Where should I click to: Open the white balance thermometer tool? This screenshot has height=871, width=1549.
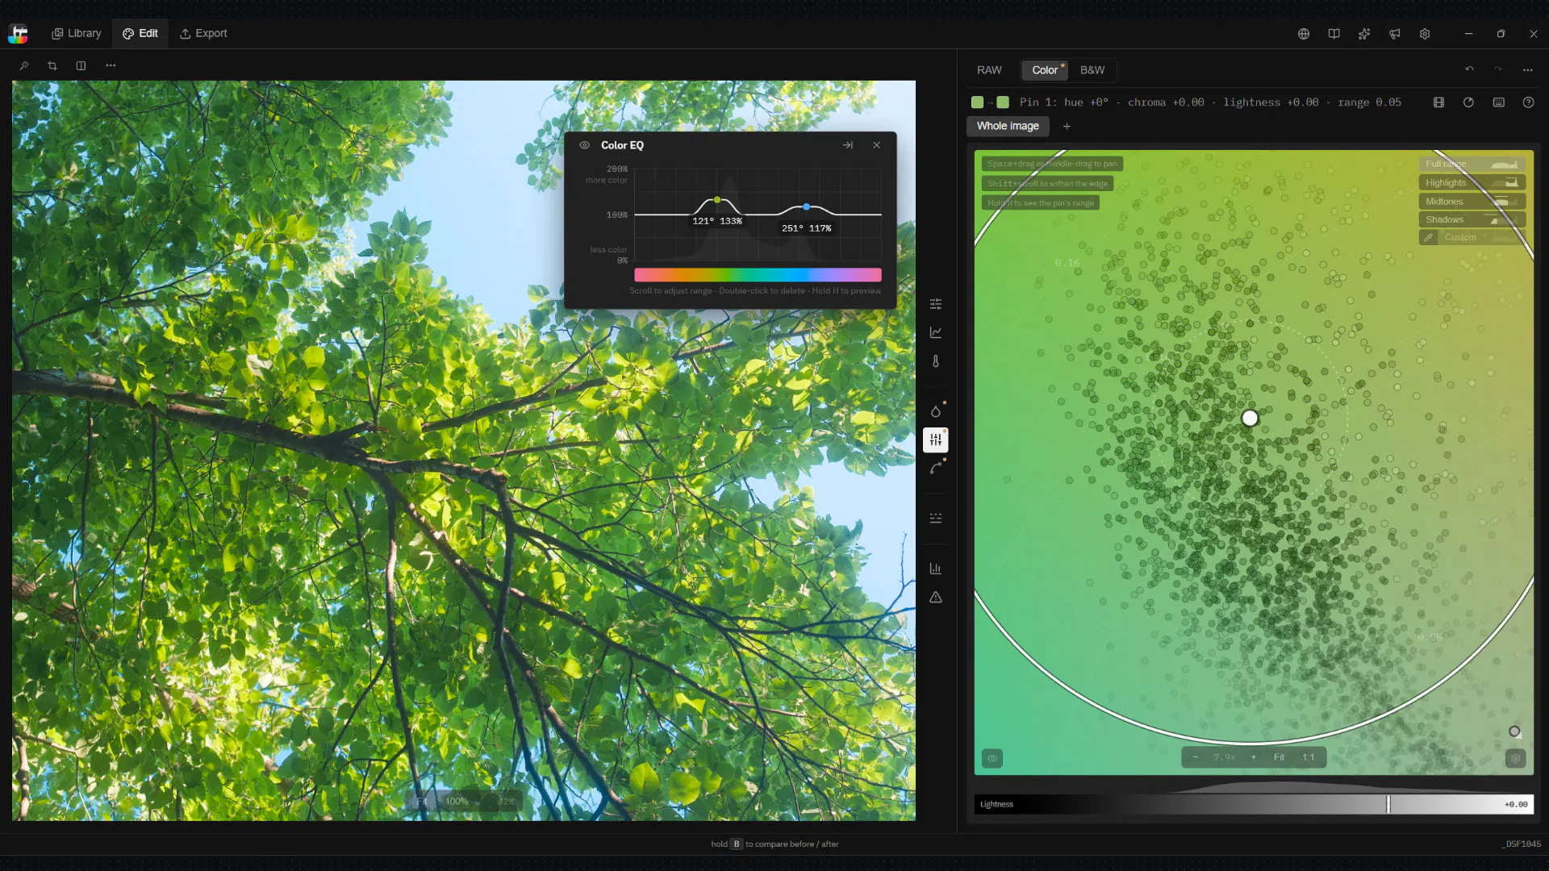[936, 361]
